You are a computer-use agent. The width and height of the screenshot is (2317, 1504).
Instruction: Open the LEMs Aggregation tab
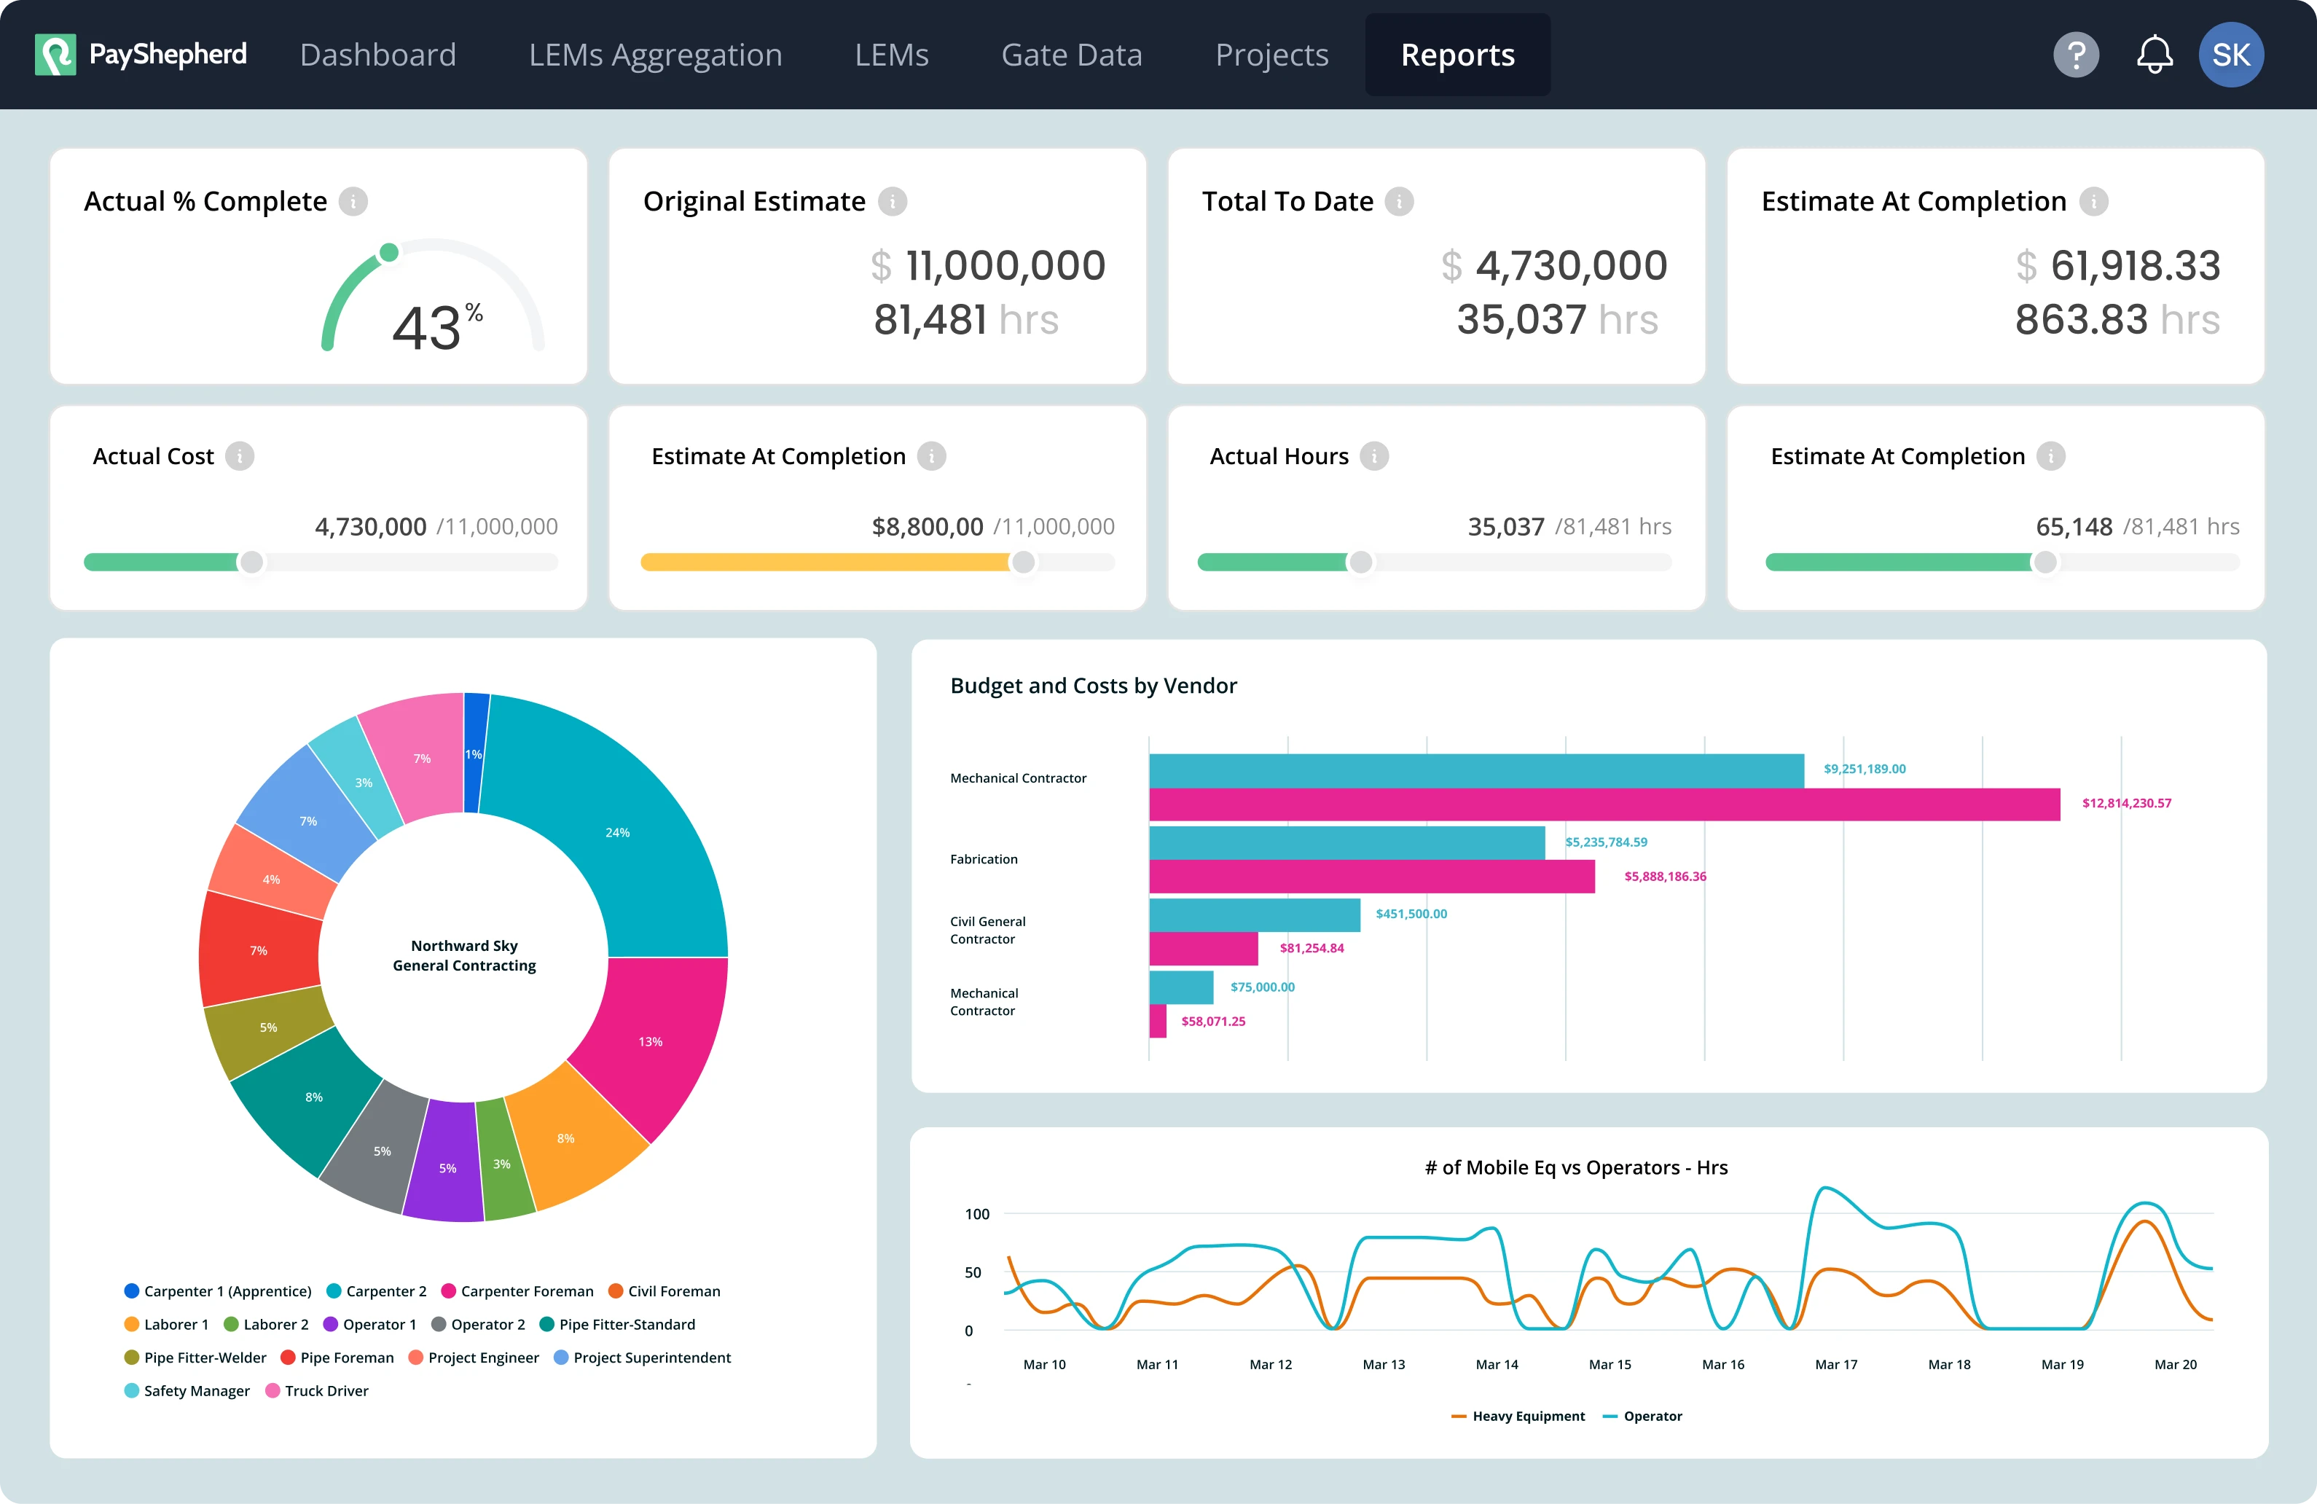pos(655,55)
